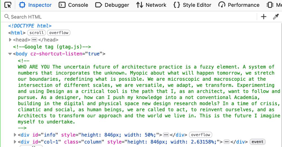
Task: Open the Performance tab
Action: click(x=239, y=5)
